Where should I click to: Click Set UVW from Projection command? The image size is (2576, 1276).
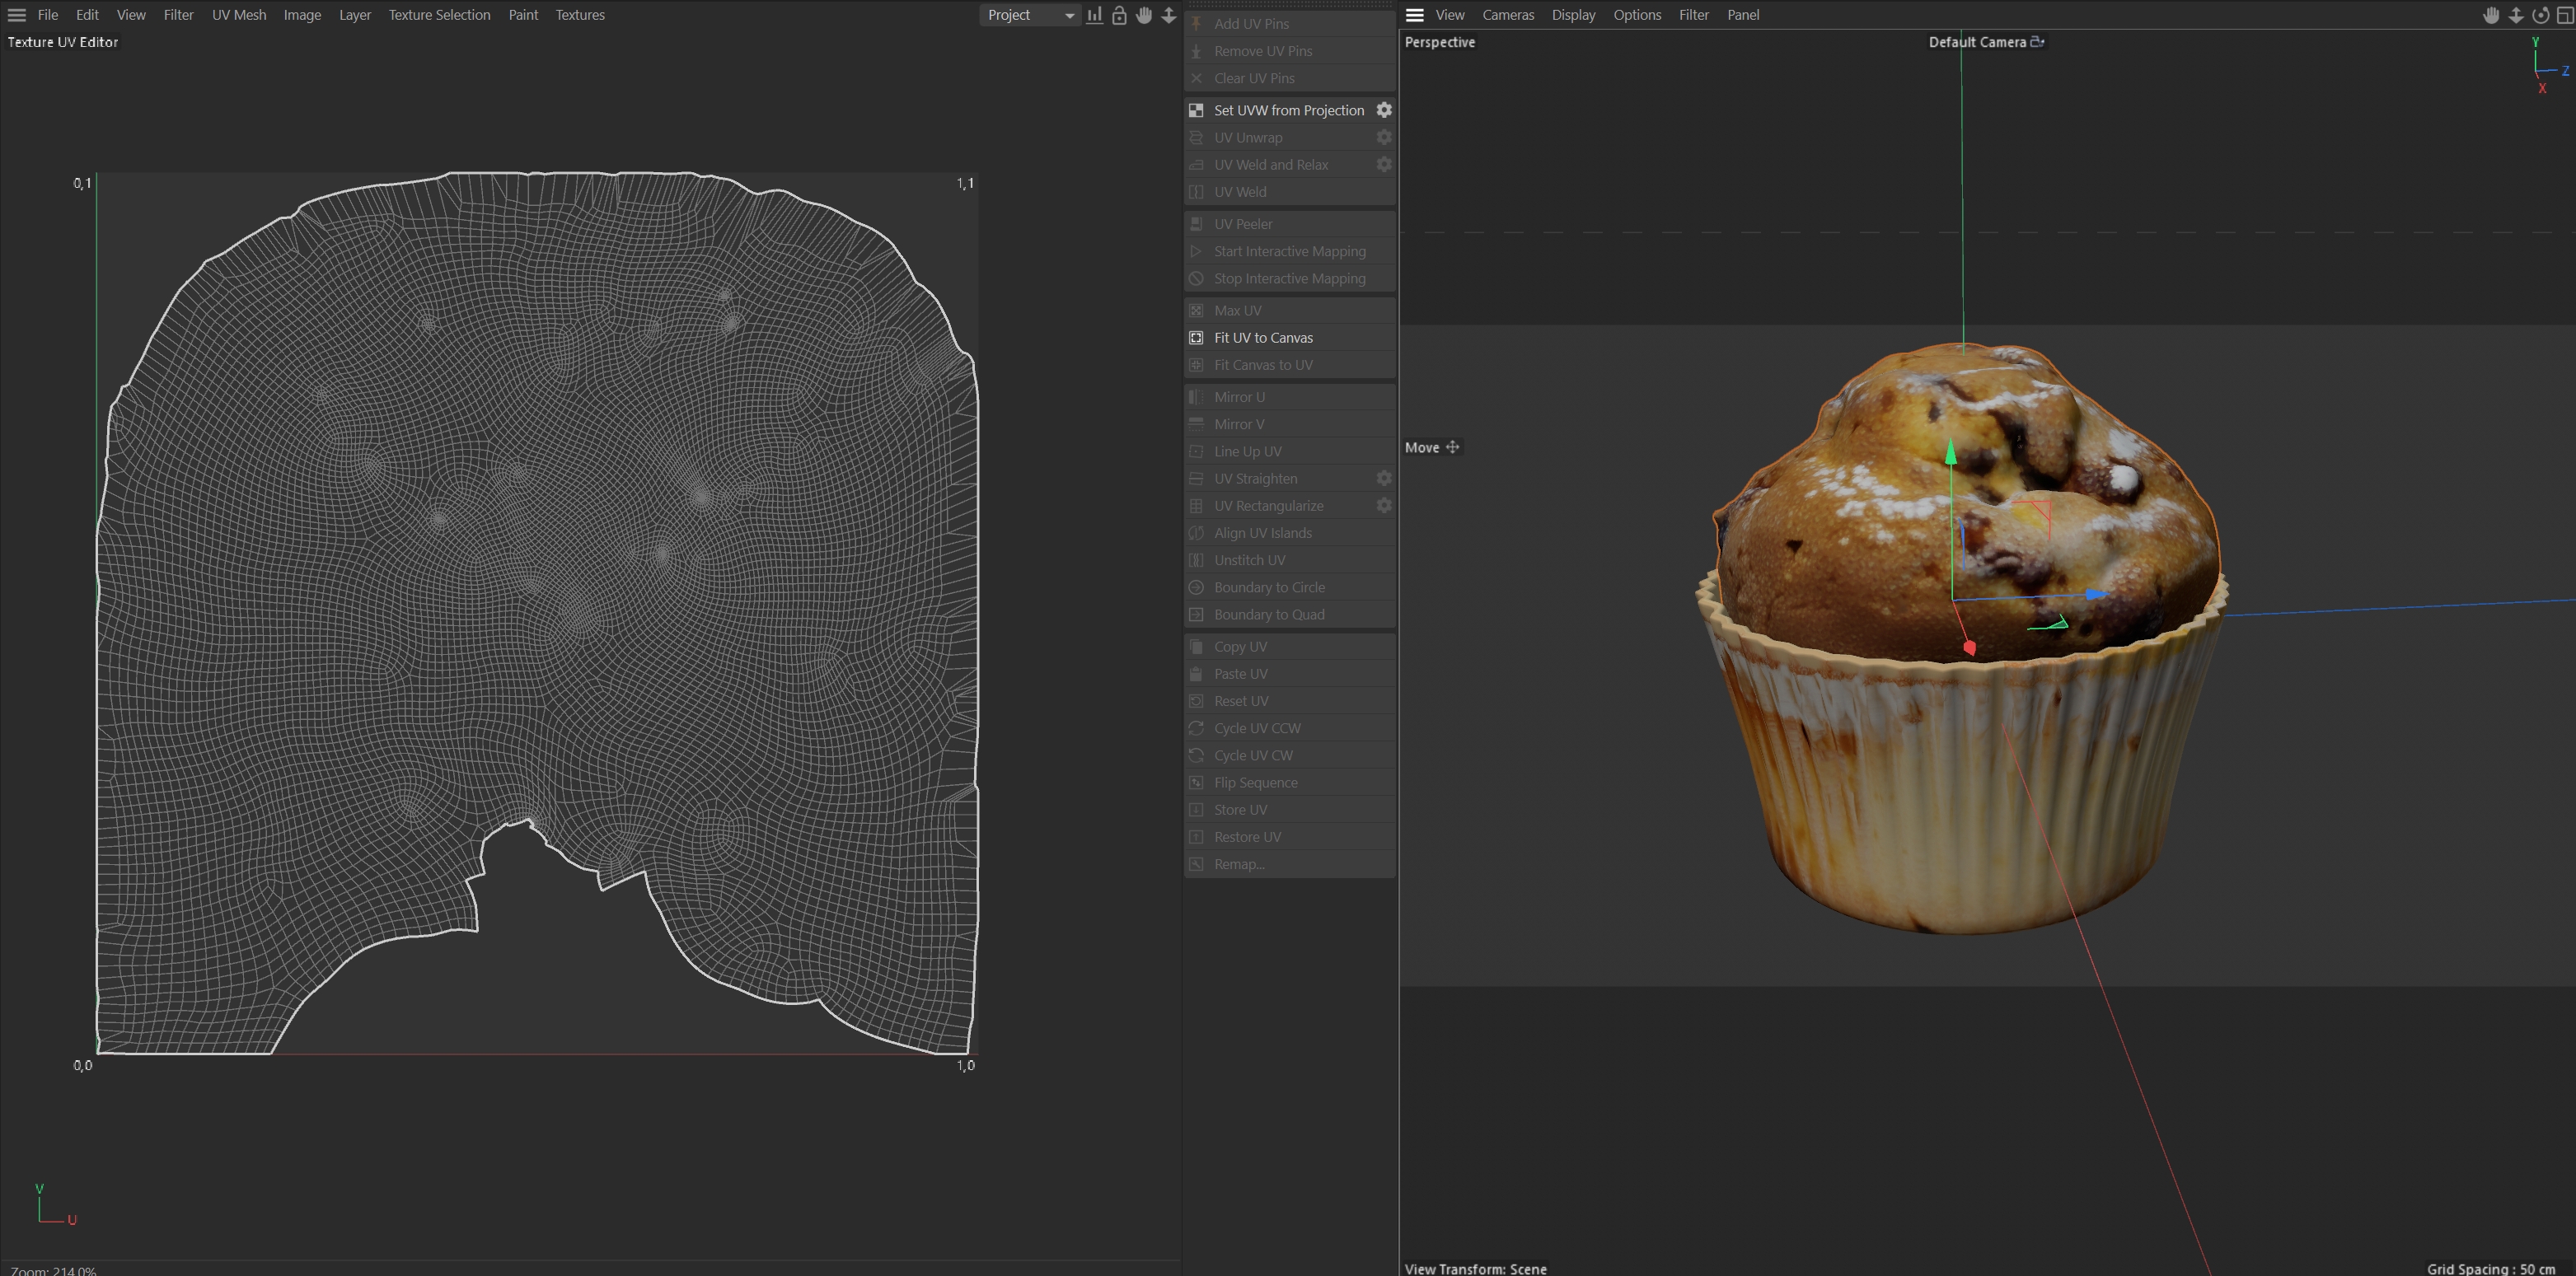1288,110
